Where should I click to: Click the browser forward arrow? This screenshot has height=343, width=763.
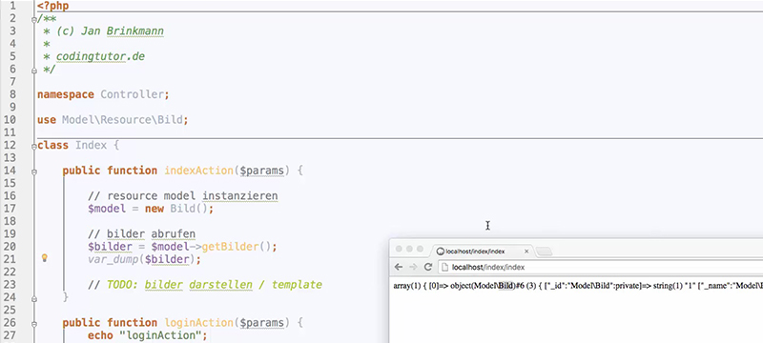coord(413,267)
